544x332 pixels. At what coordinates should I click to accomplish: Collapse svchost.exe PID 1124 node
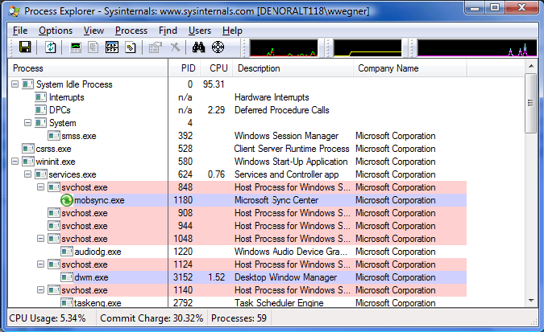pyautogui.click(x=40, y=264)
